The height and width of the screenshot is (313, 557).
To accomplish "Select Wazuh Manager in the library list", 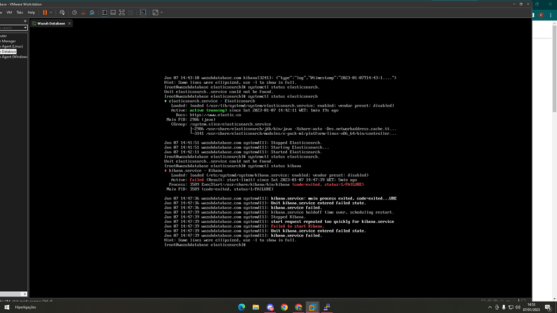I will coord(10,41).
